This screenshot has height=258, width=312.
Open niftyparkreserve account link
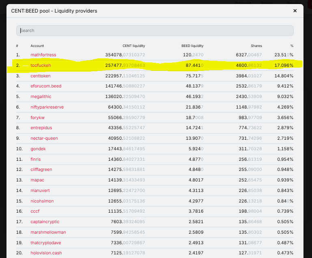tap(47, 107)
